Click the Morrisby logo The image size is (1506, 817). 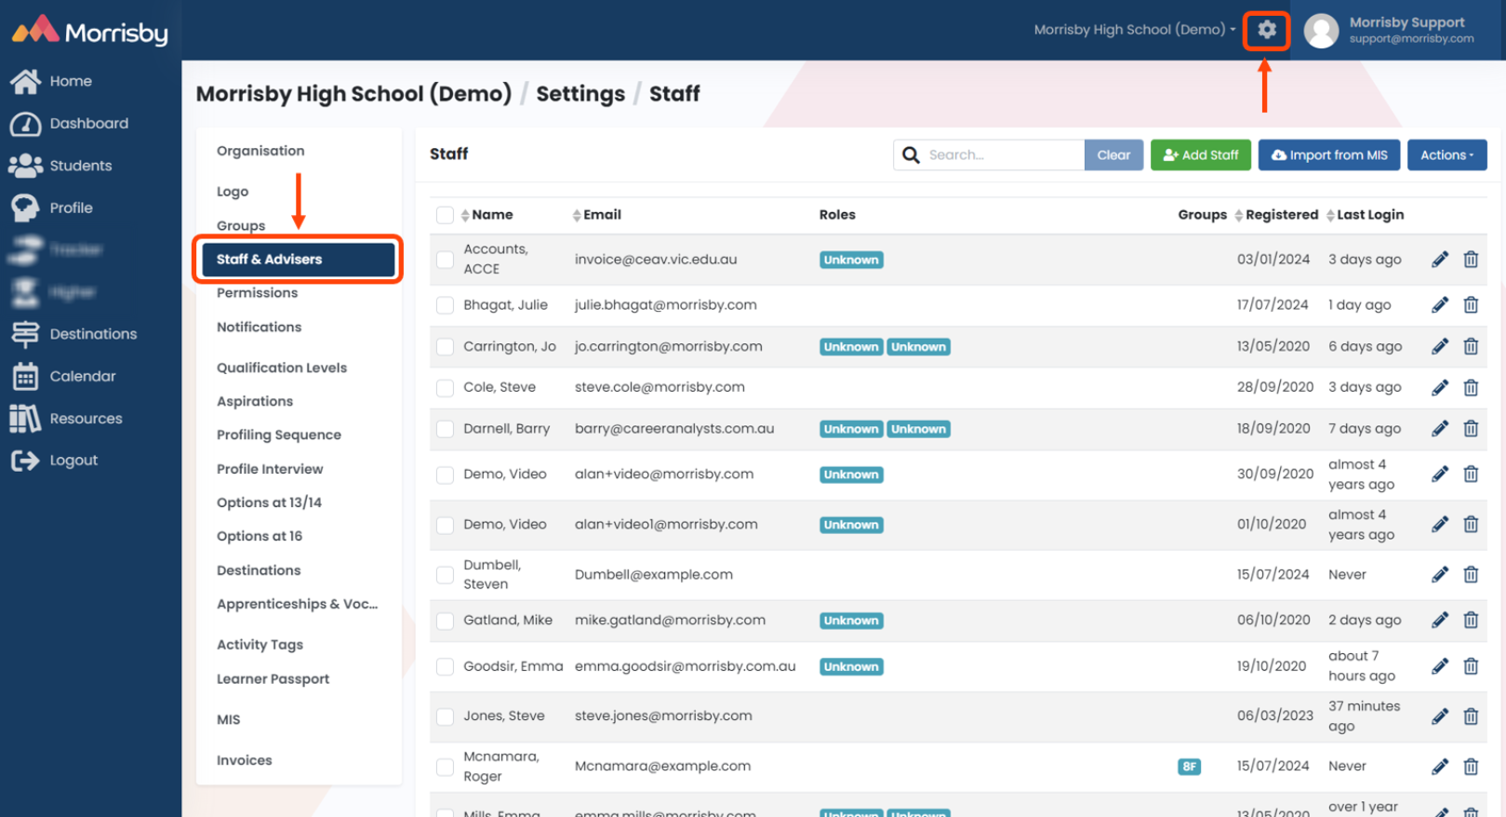pyautogui.click(x=89, y=31)
